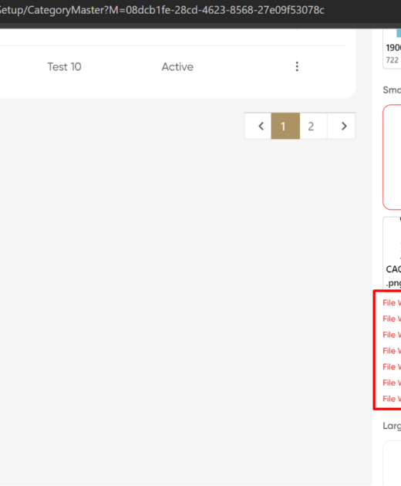Viewport: 401px width, 486px height.
Task: Go to the previous page arrow
Action: point(261,127)
